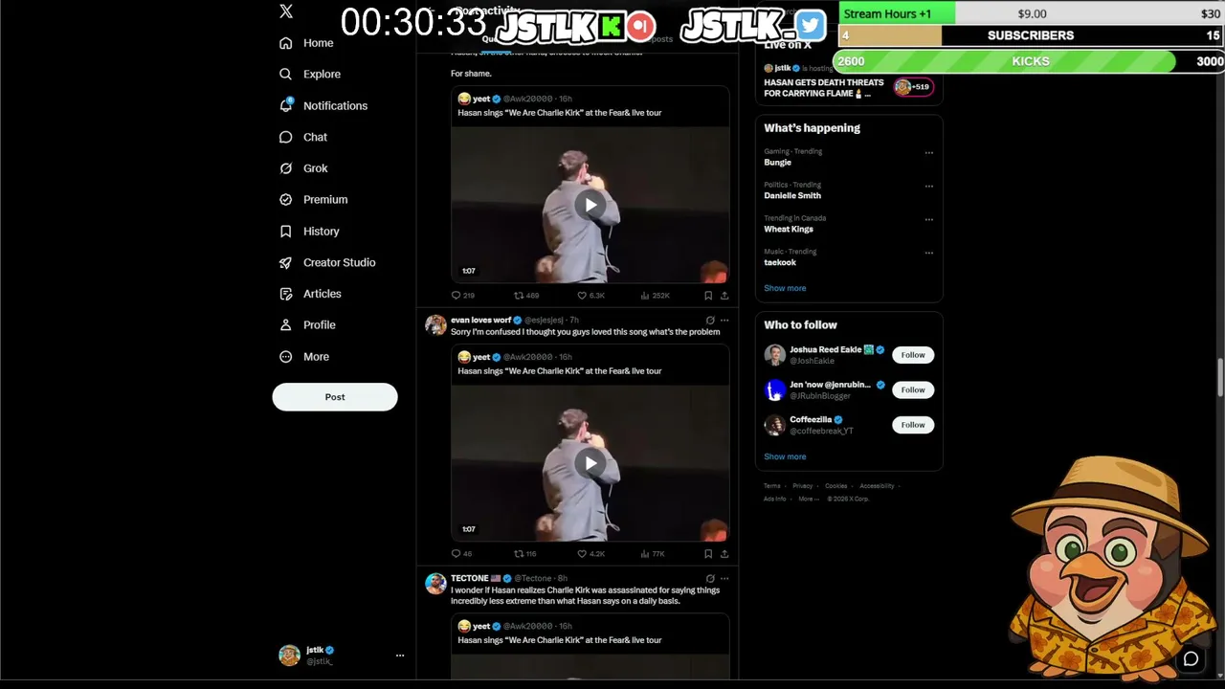Open more options for Danielle Smith trend
The height and width of the screenshot is (689, 1225).
929,186
